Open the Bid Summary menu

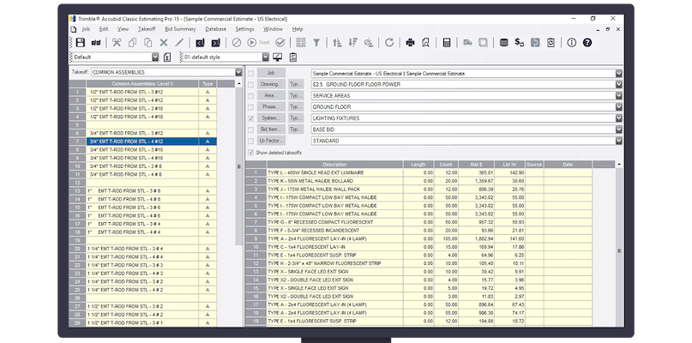click(x=180, y=29)
